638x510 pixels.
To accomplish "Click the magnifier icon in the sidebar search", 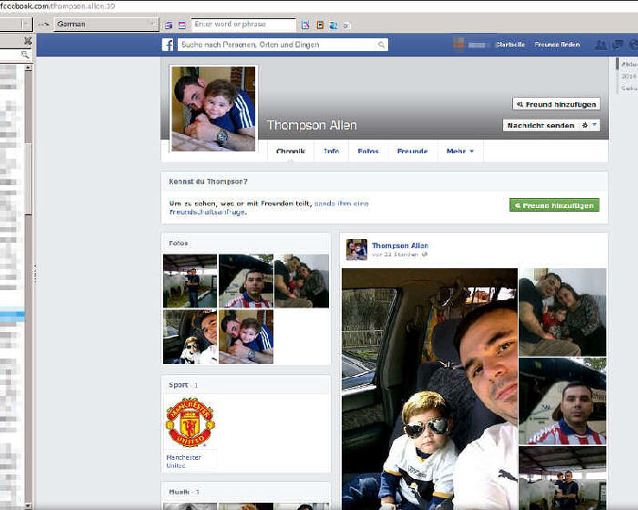I will [x=25, y=54].
